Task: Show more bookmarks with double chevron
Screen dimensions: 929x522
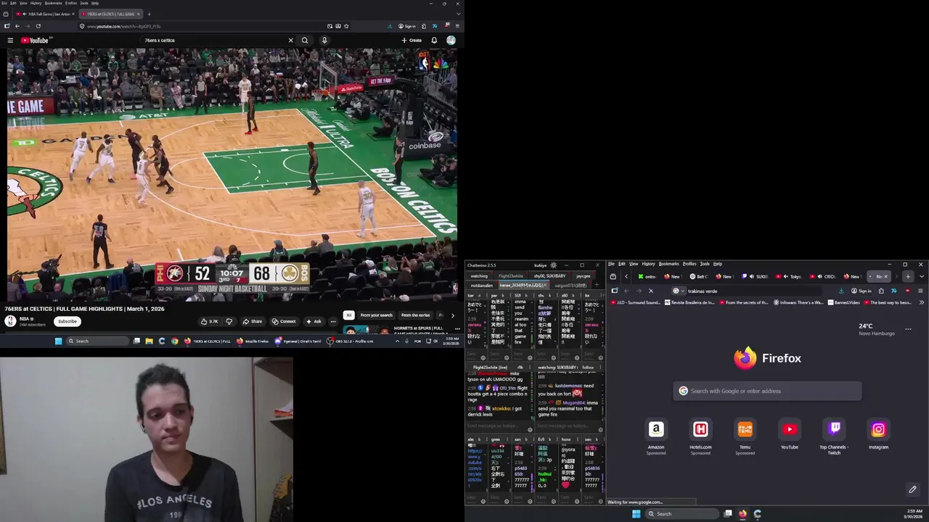Action: click(x=922, y=302)
